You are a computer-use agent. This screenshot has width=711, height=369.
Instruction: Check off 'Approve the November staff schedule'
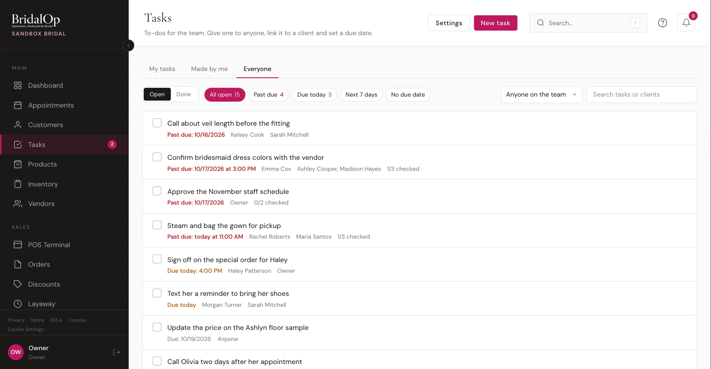[x=157, y=191]
